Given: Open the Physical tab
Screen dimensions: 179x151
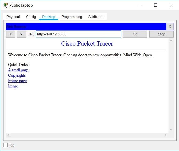Looking at the screenshot, I should [x=13, y=17].
